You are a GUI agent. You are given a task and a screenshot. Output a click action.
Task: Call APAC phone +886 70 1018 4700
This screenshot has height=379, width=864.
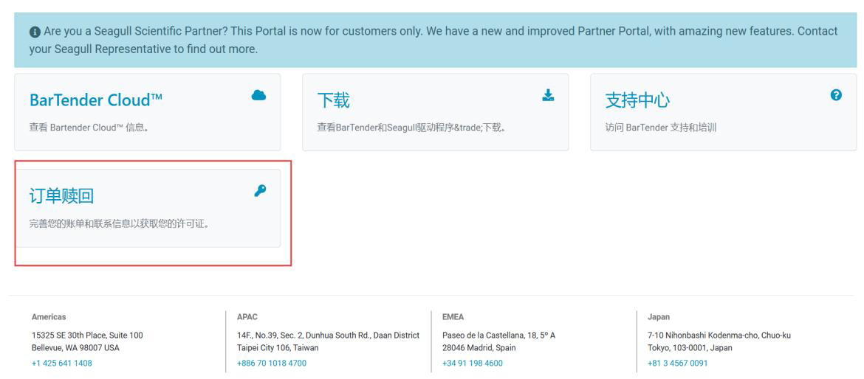click(x=272, y=363)
